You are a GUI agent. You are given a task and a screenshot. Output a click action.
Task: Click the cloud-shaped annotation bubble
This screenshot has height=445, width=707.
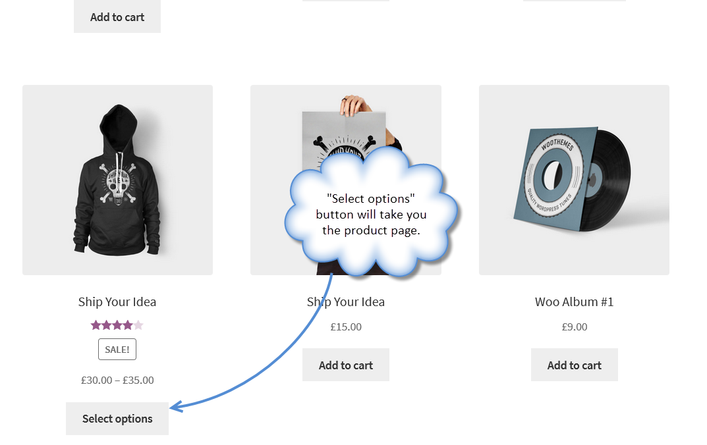tap(372, 215)
